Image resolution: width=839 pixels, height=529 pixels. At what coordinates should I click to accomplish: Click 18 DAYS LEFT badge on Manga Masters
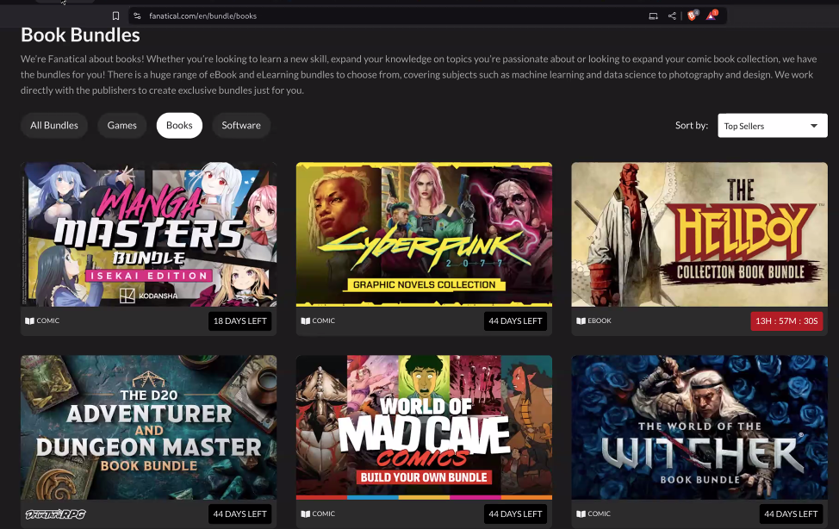click(239, 321)
